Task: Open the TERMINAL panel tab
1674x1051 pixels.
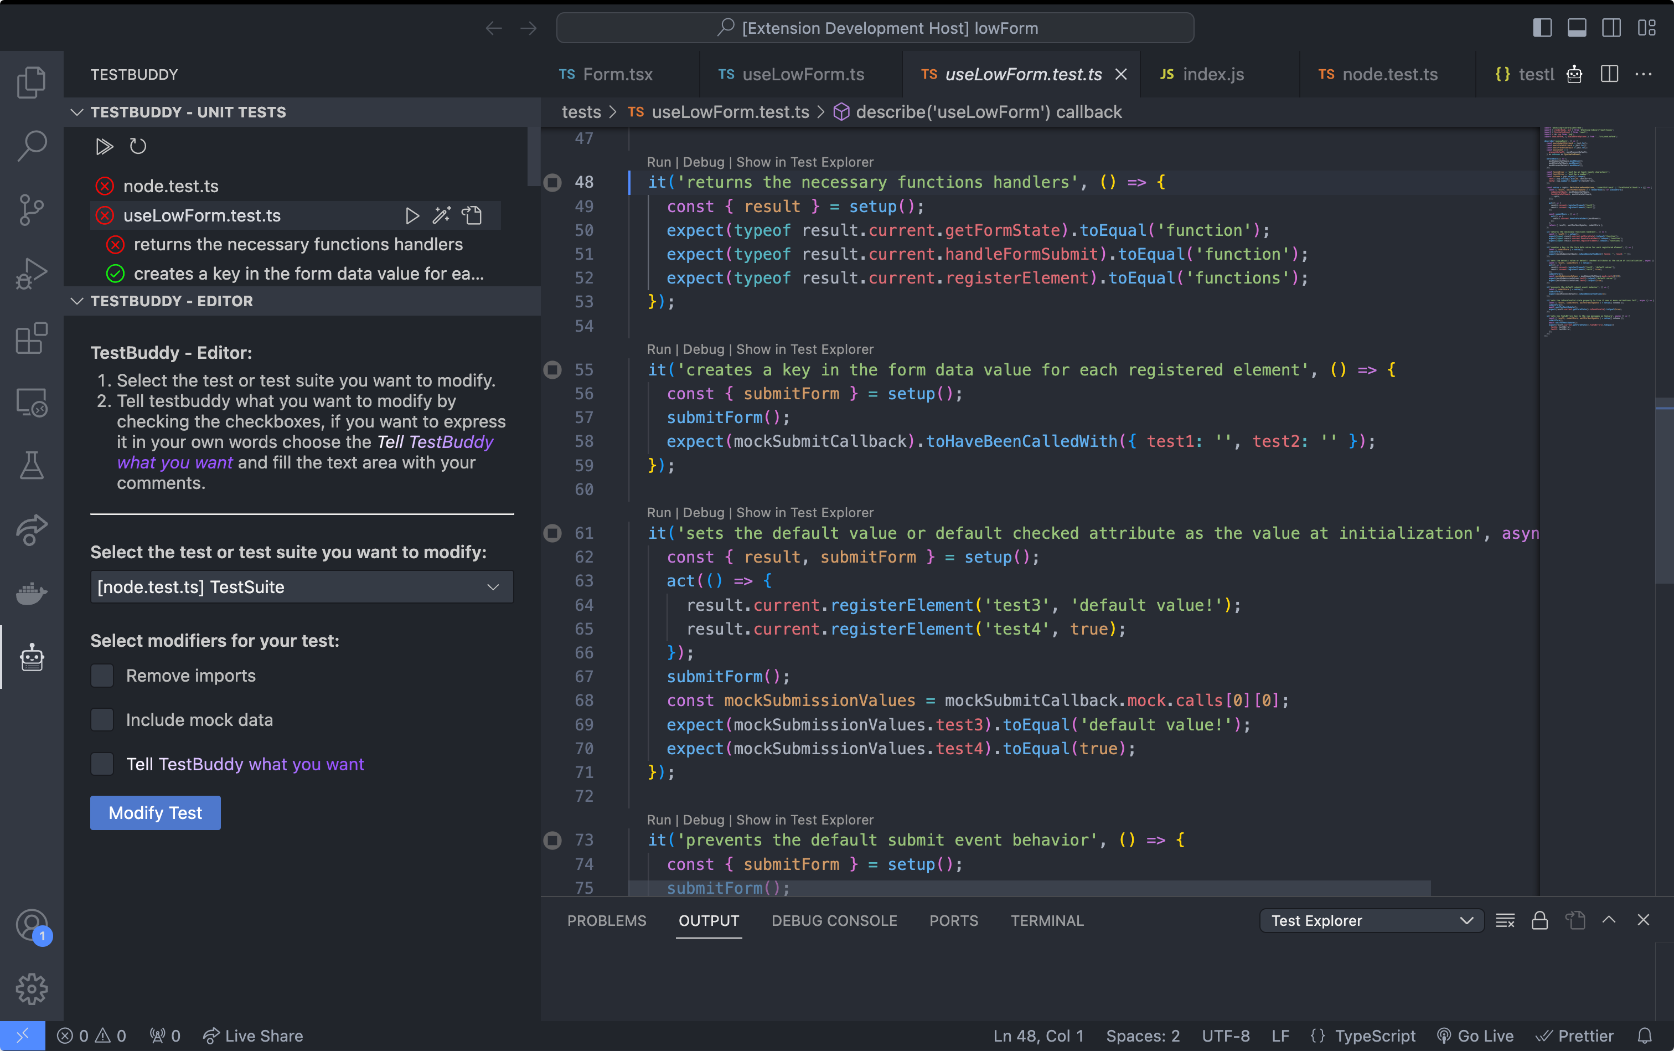Action: tap(1047, 920)
